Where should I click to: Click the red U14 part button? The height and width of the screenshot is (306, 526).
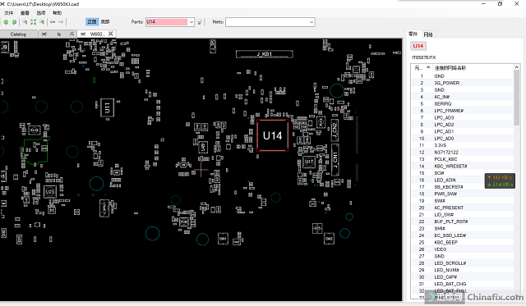click(x=418, y=46)
